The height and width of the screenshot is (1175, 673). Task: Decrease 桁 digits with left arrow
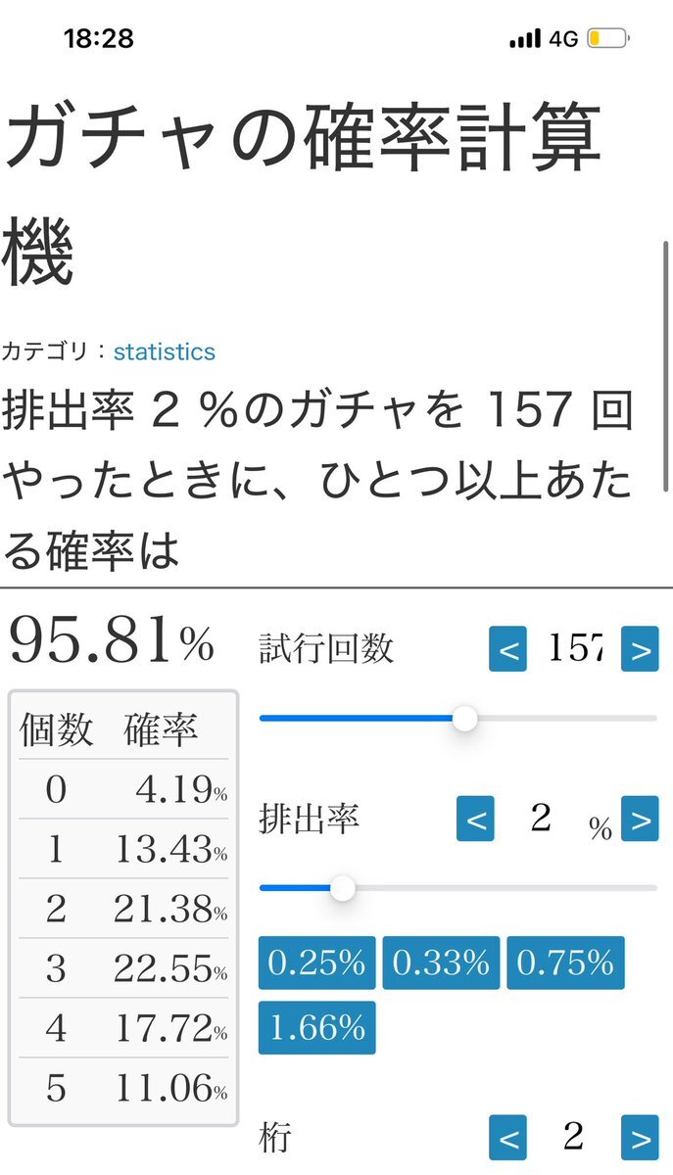(507, 1138)
